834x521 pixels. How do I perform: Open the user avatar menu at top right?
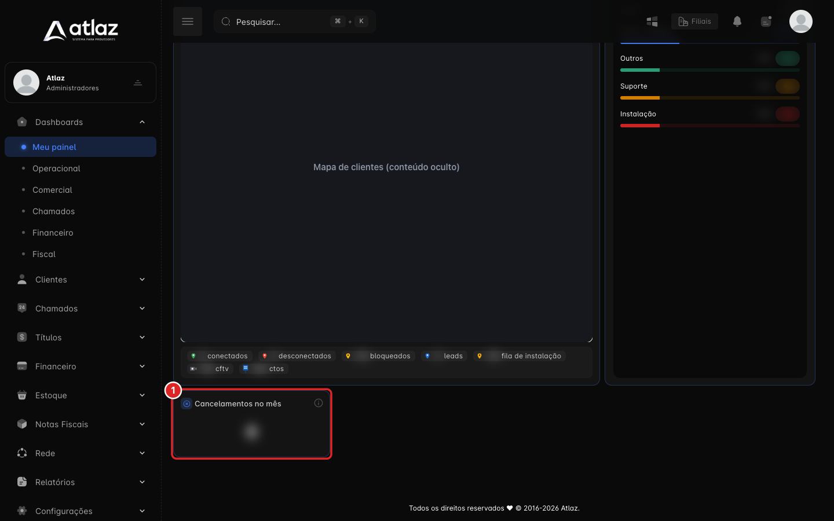point(801,21)
